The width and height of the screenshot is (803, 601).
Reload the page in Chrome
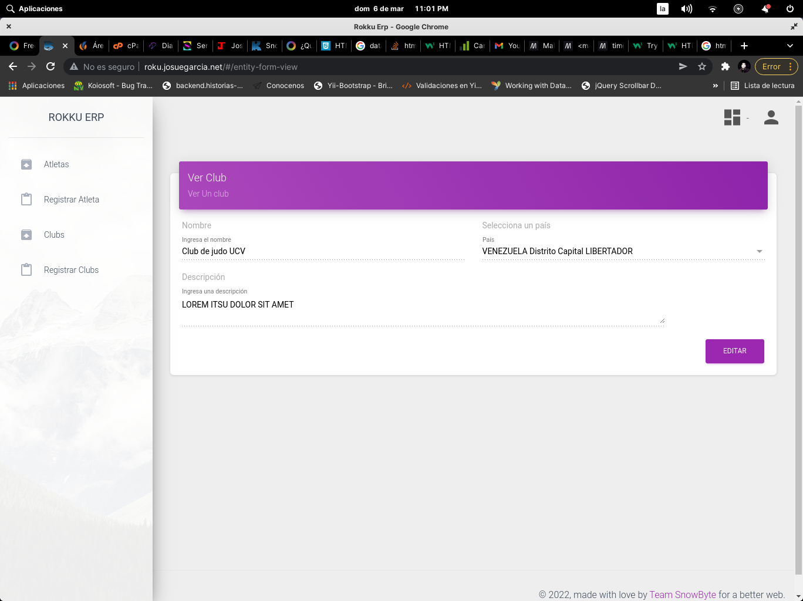click(50, 67)
